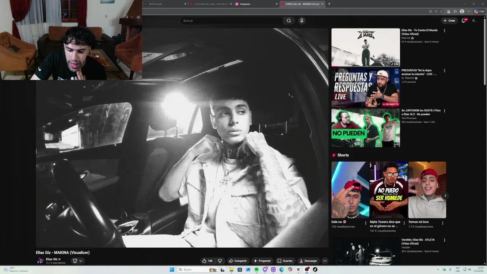The image size is (487, 274).
Task: Open Windows Start menu
Action: click(x=172, y=269)
